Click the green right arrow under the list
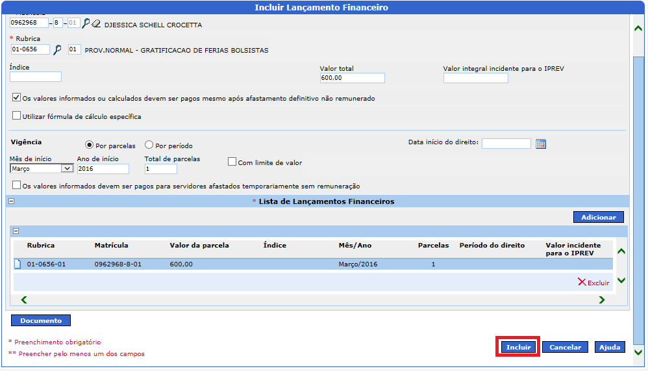 [601, 300]
